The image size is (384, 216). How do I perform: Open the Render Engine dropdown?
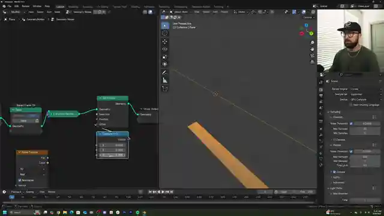(365, 89)
